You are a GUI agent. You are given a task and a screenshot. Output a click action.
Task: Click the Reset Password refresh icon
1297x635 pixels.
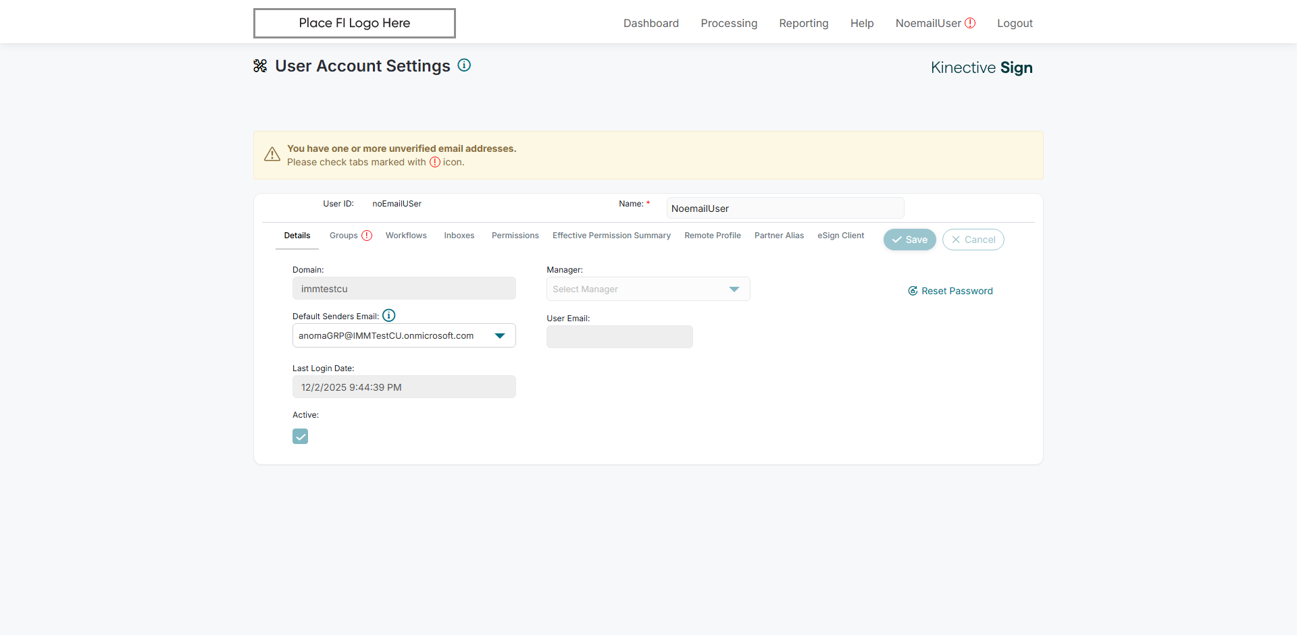[913, 291]
